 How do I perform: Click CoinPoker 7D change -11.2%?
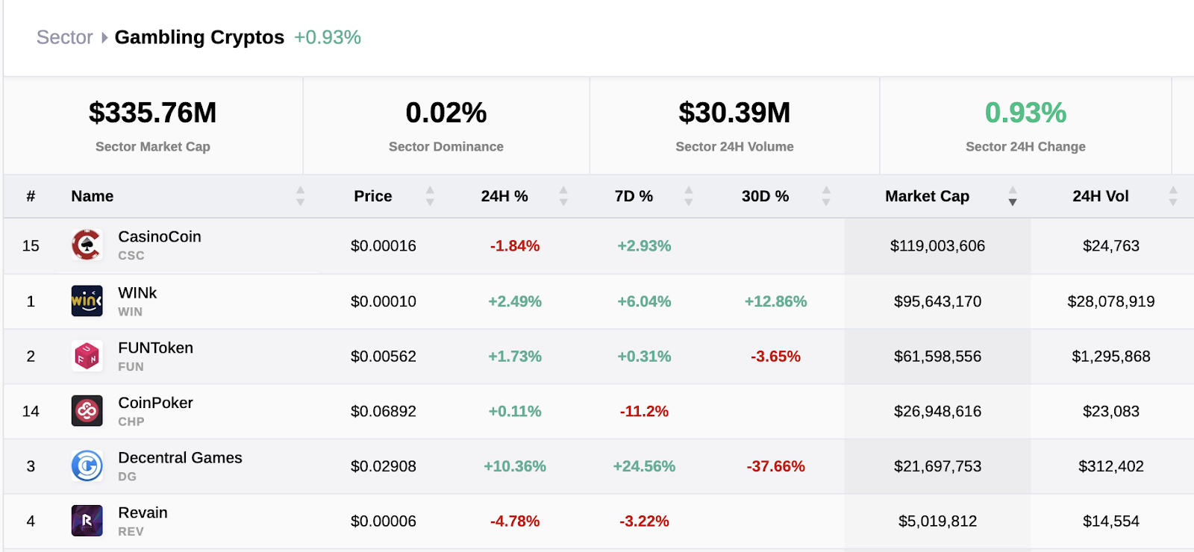click(x=644, y=411)
